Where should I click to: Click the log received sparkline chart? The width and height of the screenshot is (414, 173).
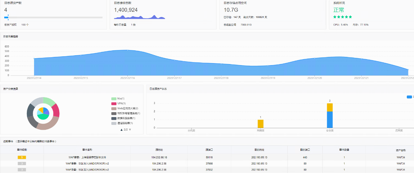point(140,17)
